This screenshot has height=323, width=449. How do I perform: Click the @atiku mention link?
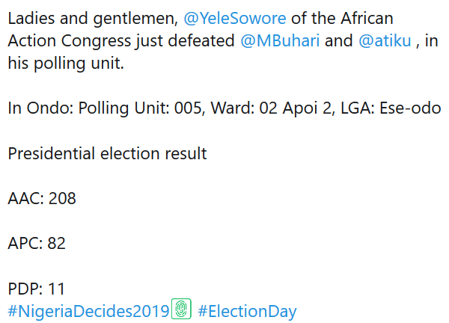pos(385,41)
